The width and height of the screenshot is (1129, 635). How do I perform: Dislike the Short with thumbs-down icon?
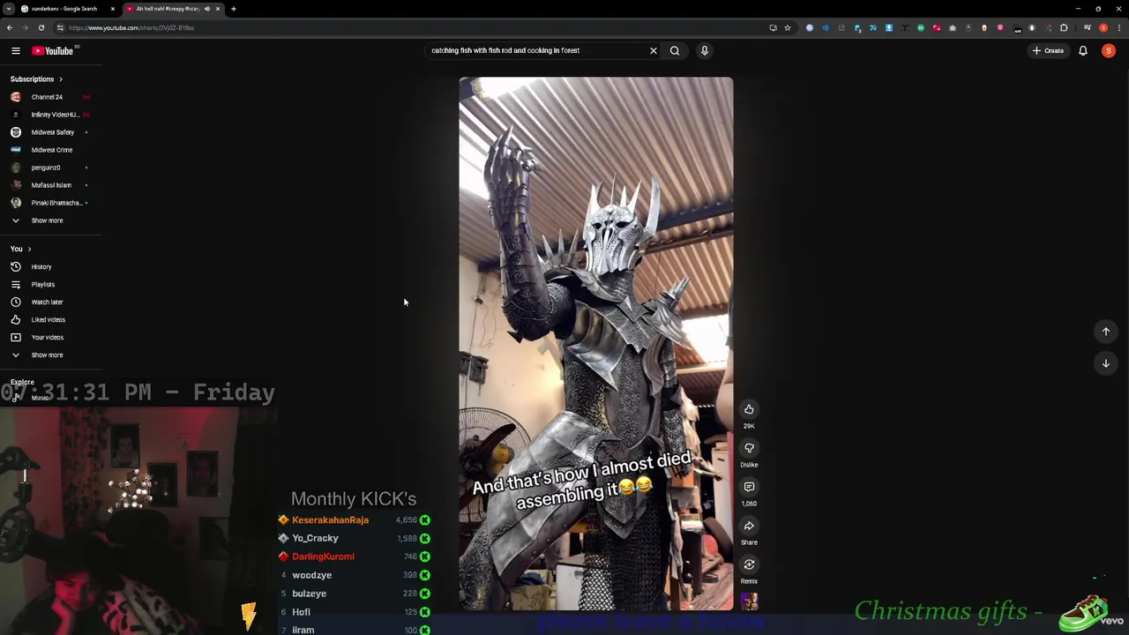click(x=749, y=448)
